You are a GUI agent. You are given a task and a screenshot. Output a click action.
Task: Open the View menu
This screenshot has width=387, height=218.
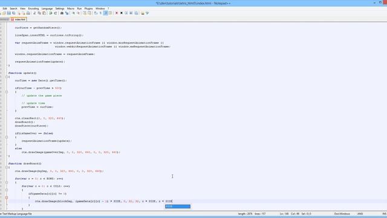tap(22, 8)
